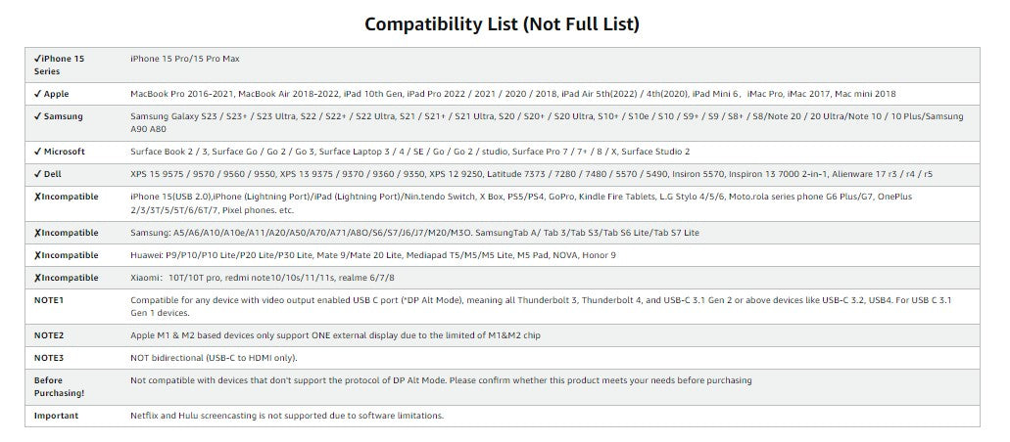1010x442 pixels.
Task: Click the checkmark next to Apple
Action: click(37, 94)
